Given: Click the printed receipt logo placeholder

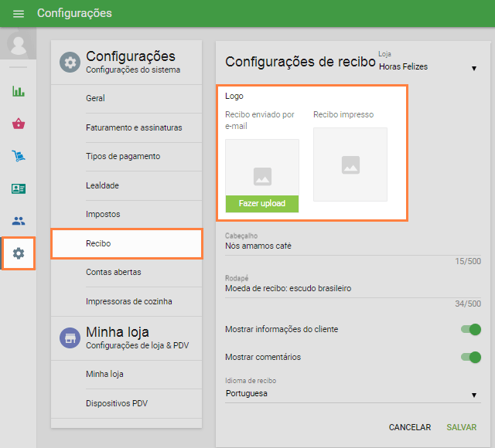Looking at the screenshot, I should 350,165.
